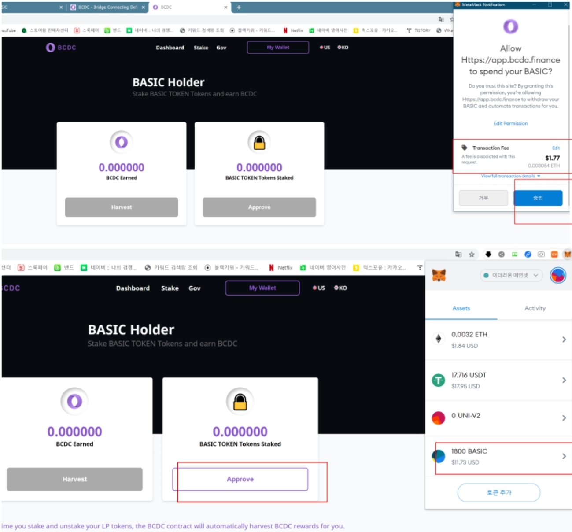Click the MetaMask fox logo in wallet popup
This screenshot has width=572, height=532.
coord(439,276)
